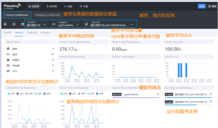This screenshot has width=218, height=128.
Task: Expand the 当前服务 service dropdown
Action: [45, 24]
